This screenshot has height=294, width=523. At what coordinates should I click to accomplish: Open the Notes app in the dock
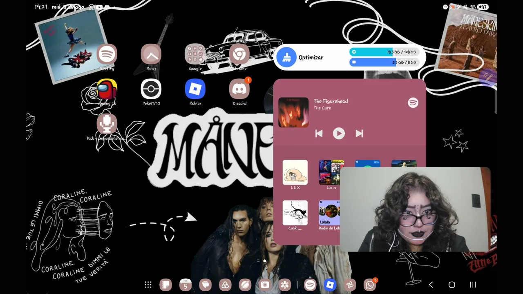coord(165,285)
